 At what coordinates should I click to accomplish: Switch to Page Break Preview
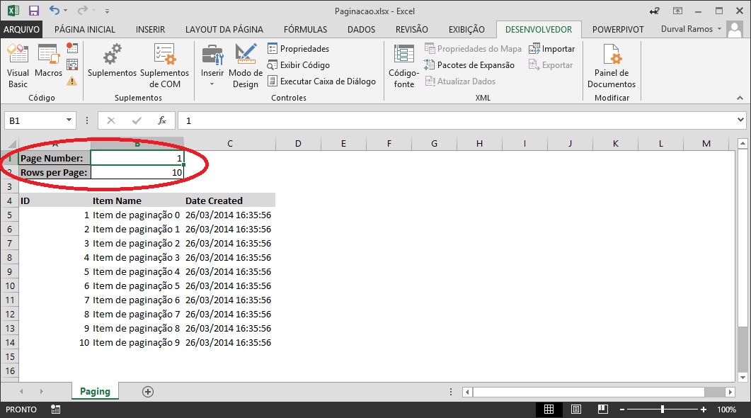[x=602, y=409]
